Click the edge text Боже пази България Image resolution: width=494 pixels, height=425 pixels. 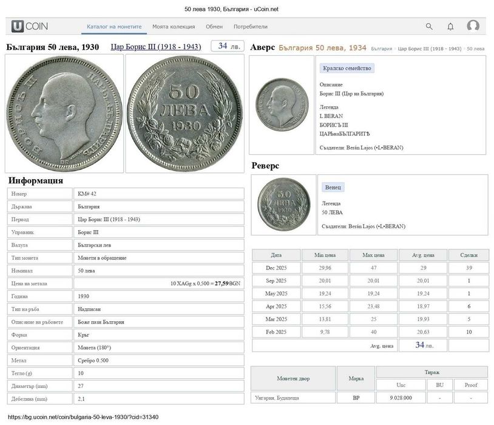coord(101,322)
